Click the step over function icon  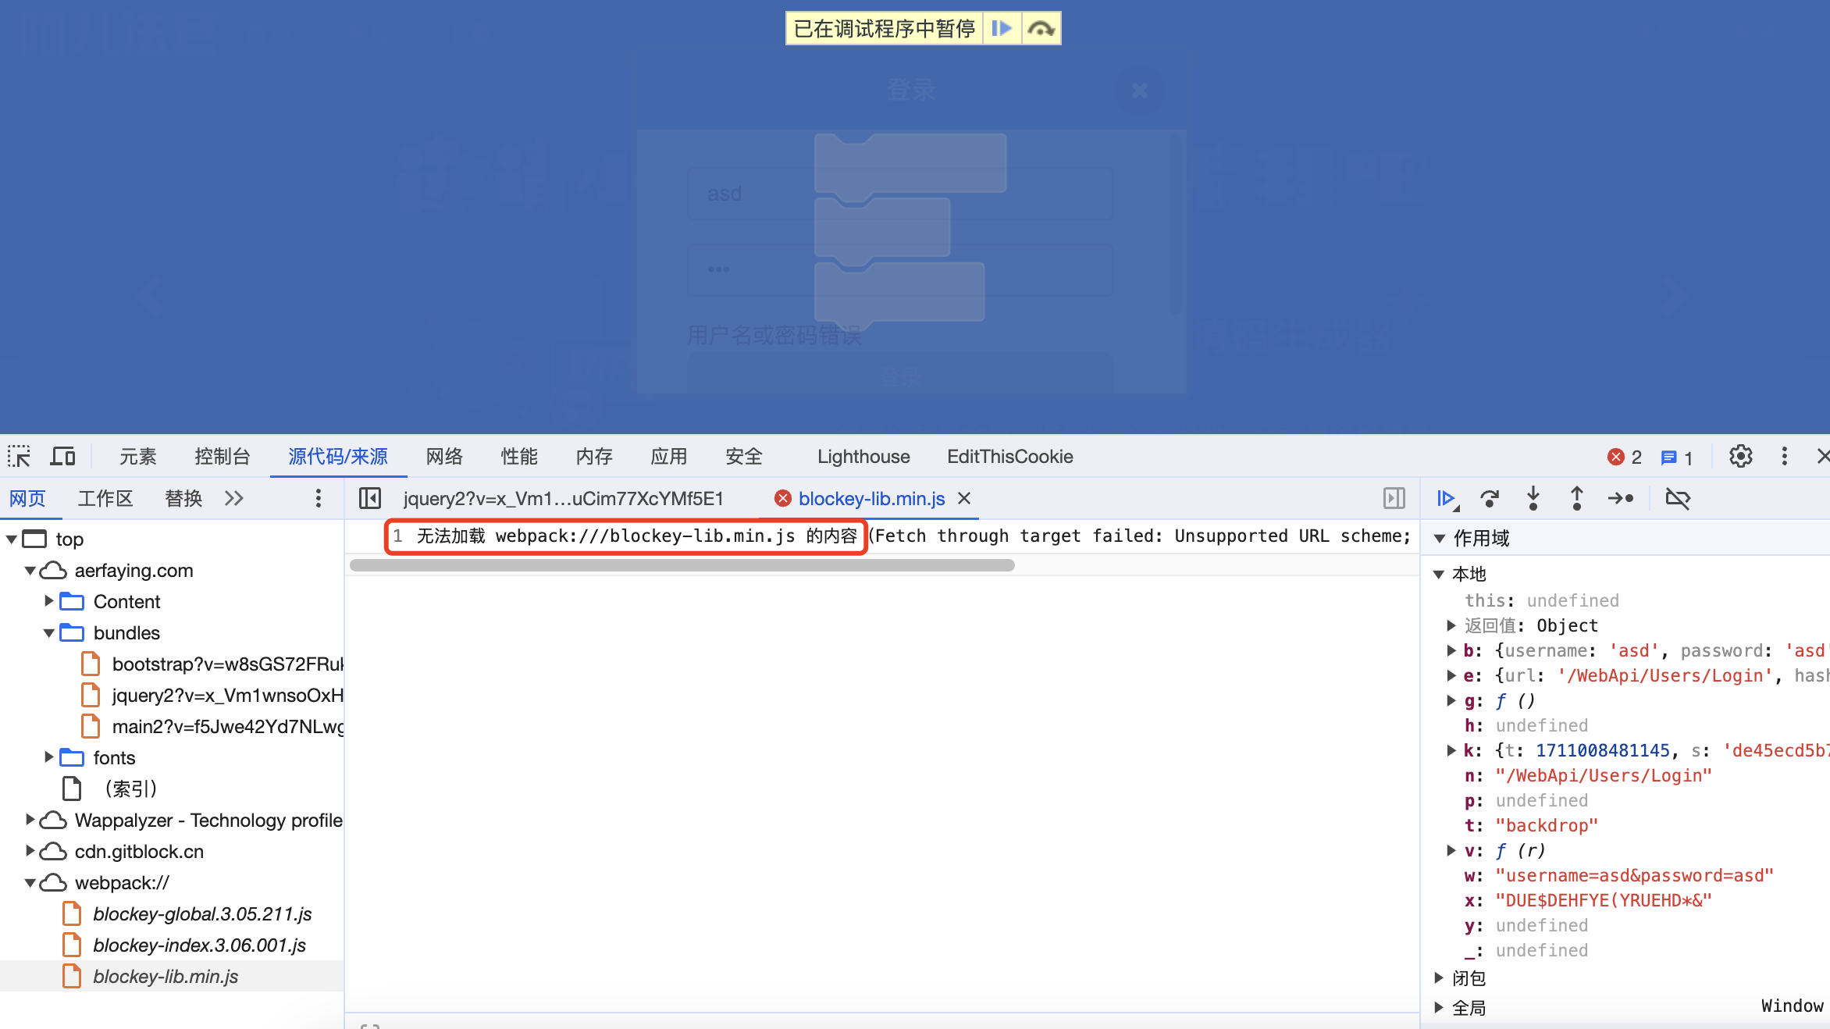pos(1490,499)
